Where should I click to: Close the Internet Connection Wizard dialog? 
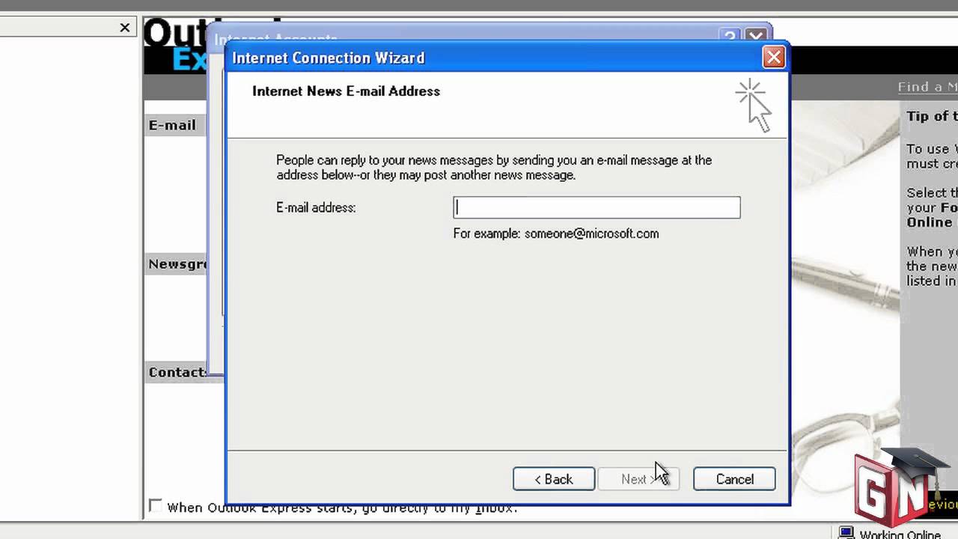(773, 57)
